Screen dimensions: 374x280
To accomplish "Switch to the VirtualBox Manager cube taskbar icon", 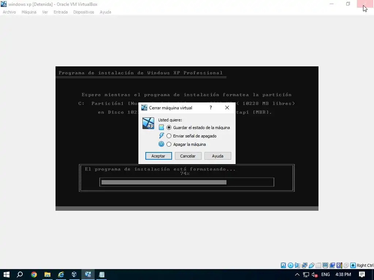I will click(x=74, y=275).
